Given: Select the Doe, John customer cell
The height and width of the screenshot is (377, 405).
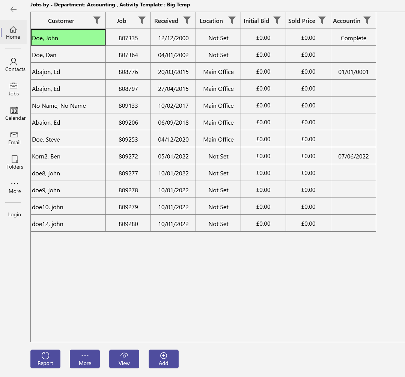Looking at the screenshot, I should (68, 38).
